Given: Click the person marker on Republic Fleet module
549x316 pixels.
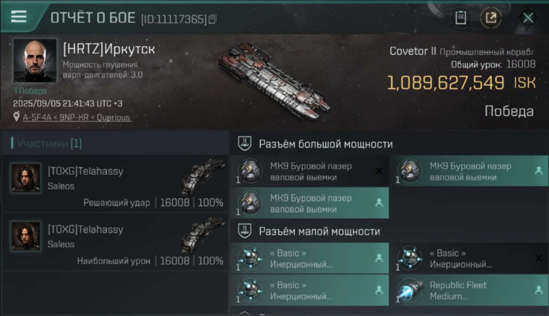Looking at the screenshot, I should (538, 290).
